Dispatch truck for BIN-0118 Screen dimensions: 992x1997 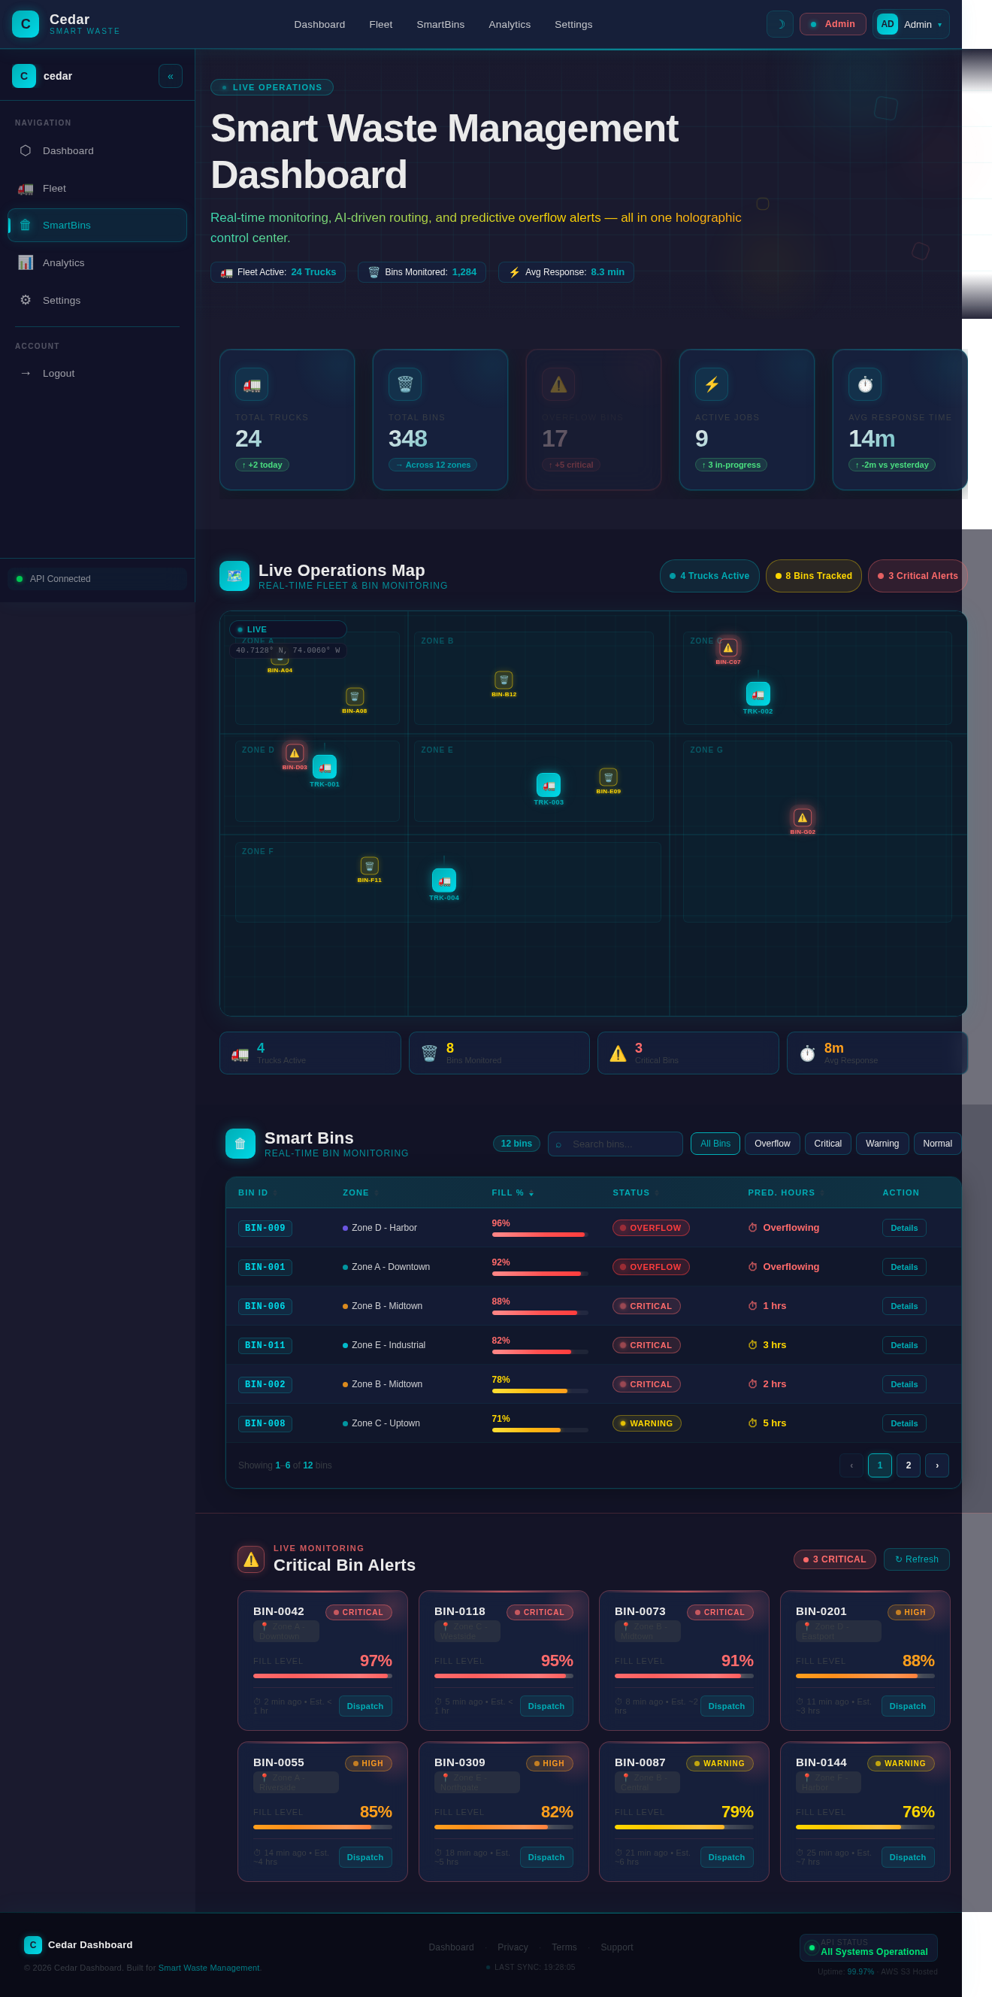pyautogui.click(x=546, y=1705)
